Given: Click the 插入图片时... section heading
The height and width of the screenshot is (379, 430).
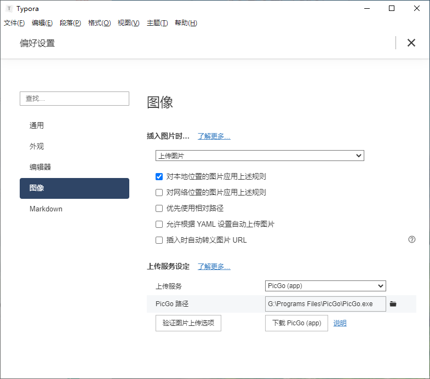Looking at the screenshot, I should click(168, 136).
